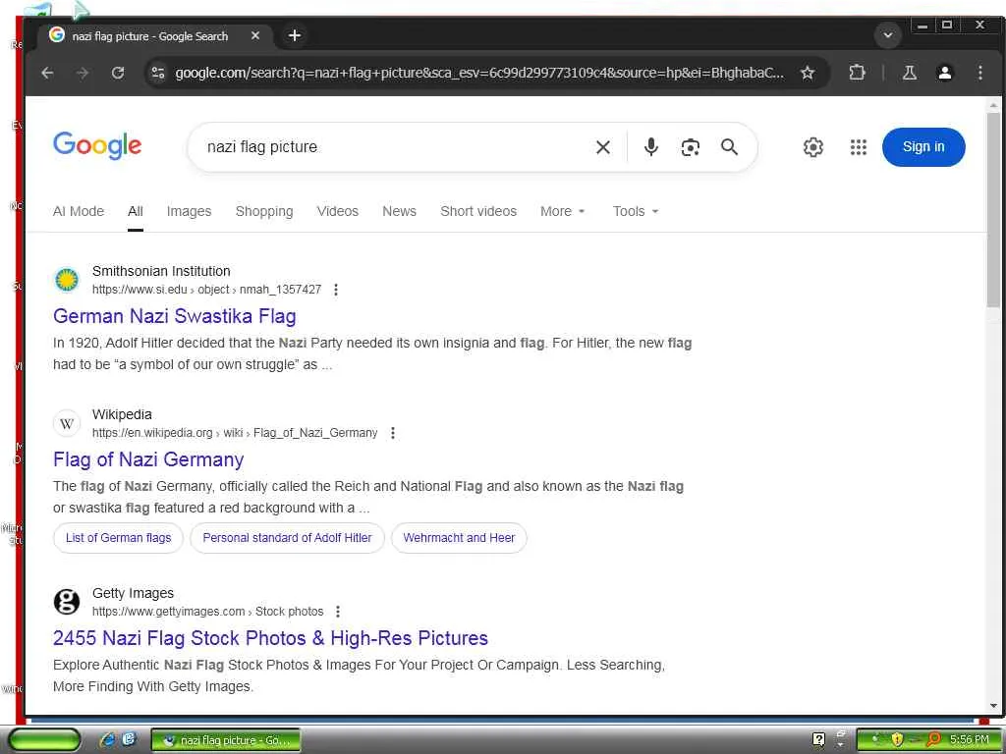This screenshot has height=754, width=1006.
Task: Open the extensions puzzle icon
Action: click(x=857, y=73)
